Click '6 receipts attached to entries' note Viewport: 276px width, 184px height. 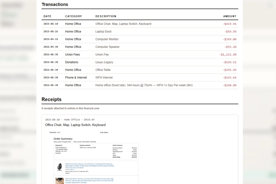(70, 108)
